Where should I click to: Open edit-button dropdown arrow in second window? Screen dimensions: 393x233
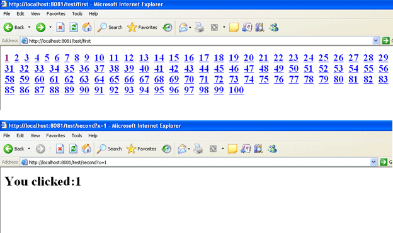pyautogui.click(x=222, y=149)
